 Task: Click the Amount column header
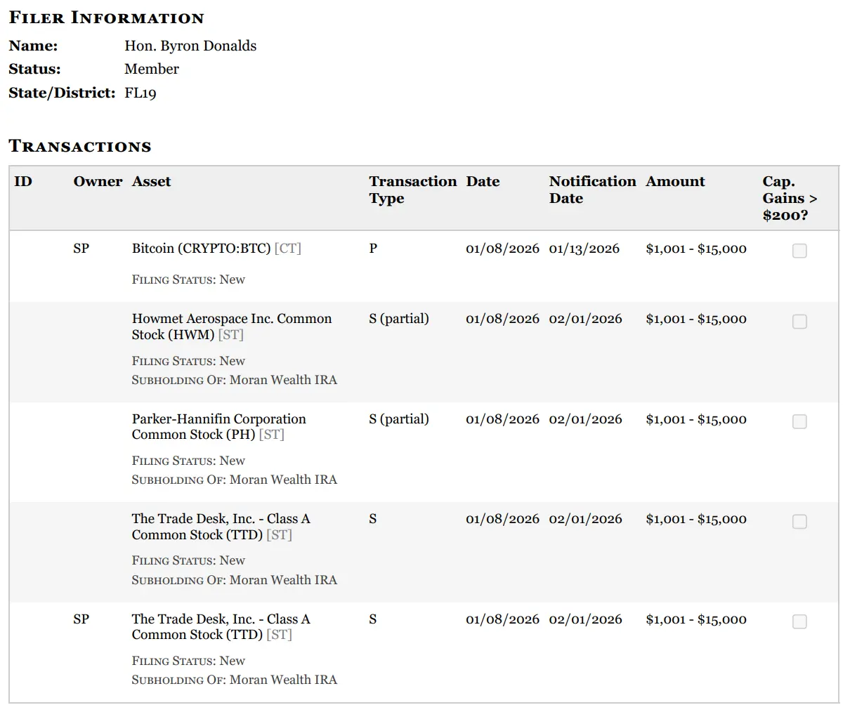pos(675,181)
